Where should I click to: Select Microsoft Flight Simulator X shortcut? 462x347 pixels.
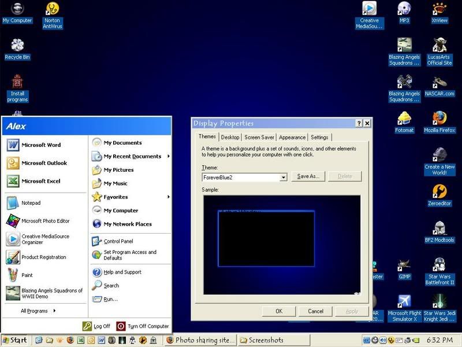[x=404, y=308]
